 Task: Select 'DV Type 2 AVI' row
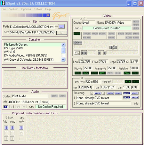[x=33, y=48]
